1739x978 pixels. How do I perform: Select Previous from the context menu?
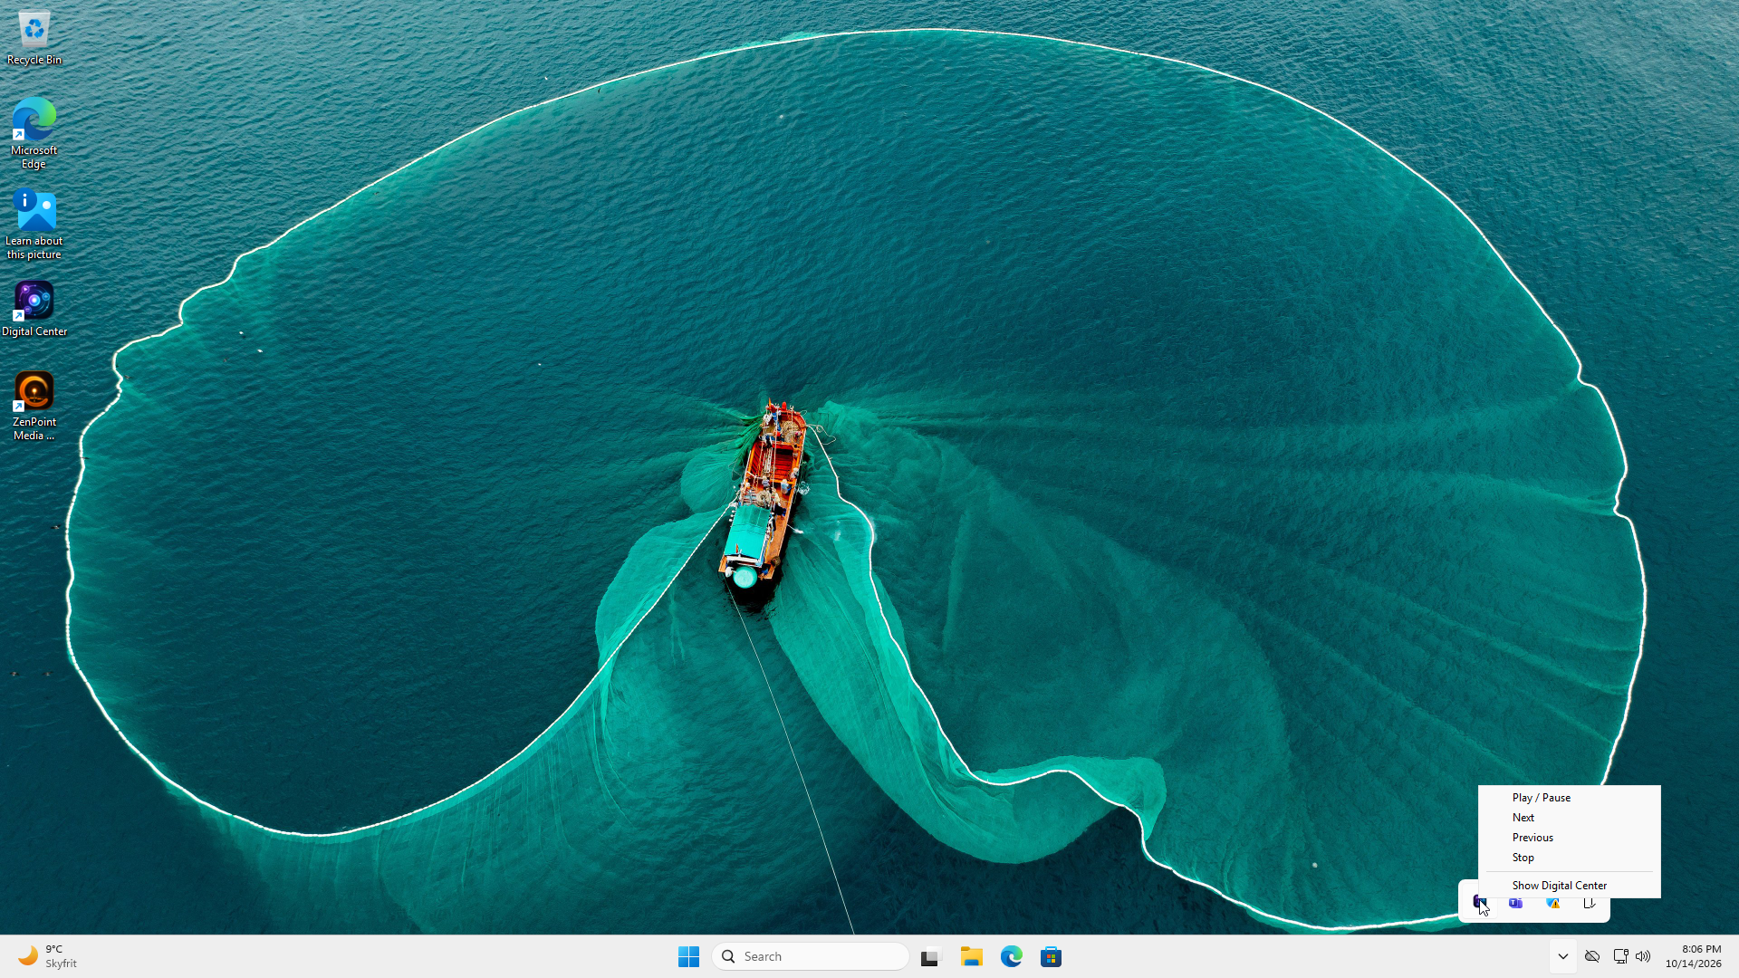[1569, 838]
